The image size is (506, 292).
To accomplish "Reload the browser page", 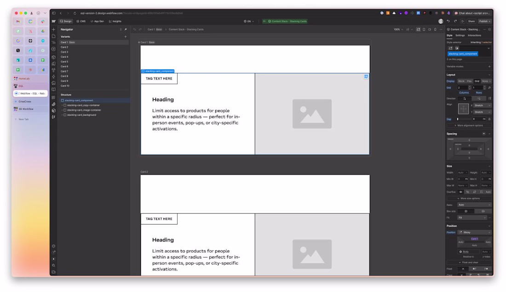I will [x=75, y=13].
